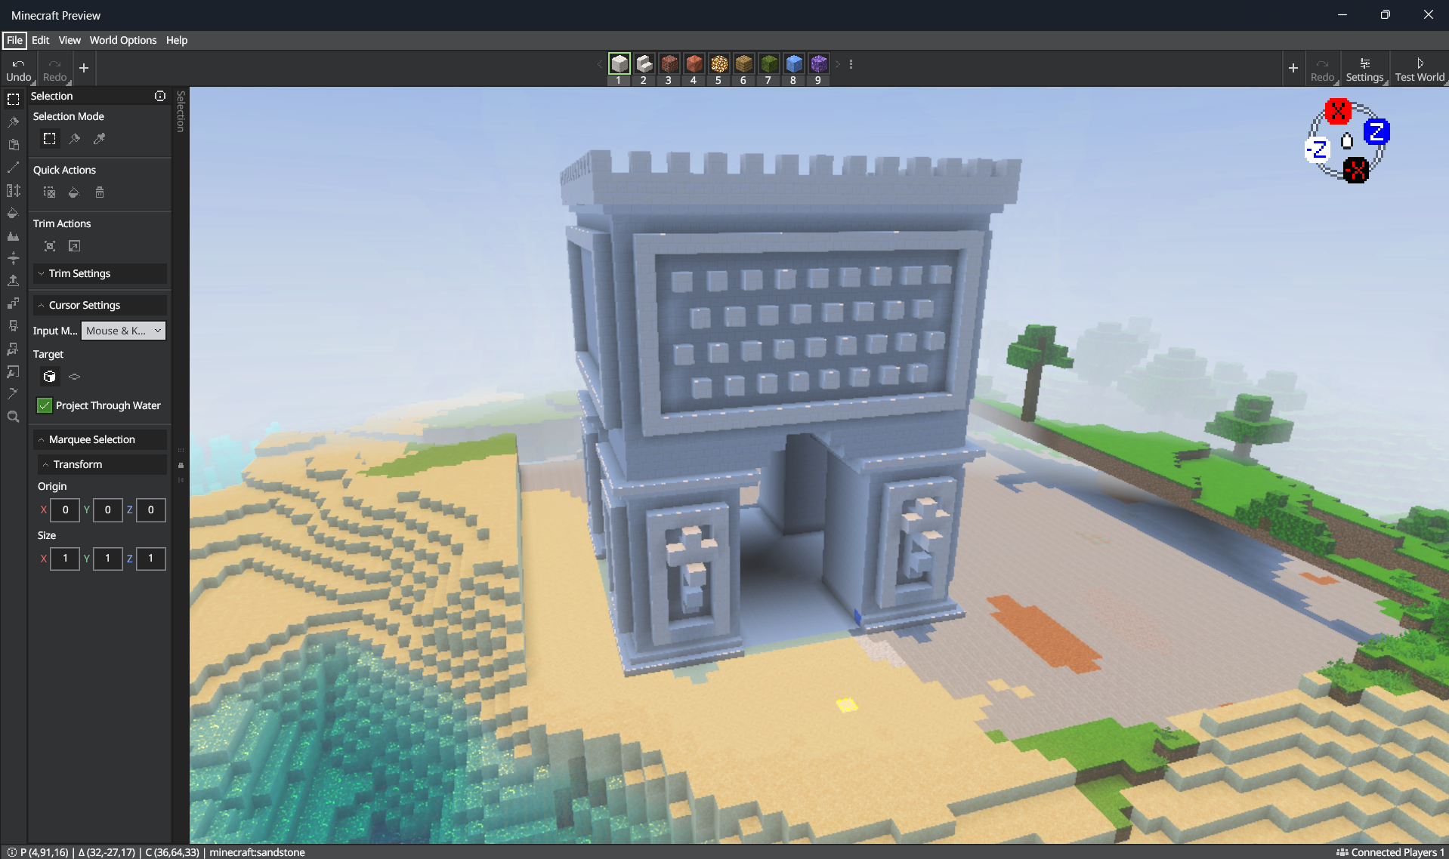Toggle brush selection mode button
Screen dimensions: 1449x859
point(74,139)
